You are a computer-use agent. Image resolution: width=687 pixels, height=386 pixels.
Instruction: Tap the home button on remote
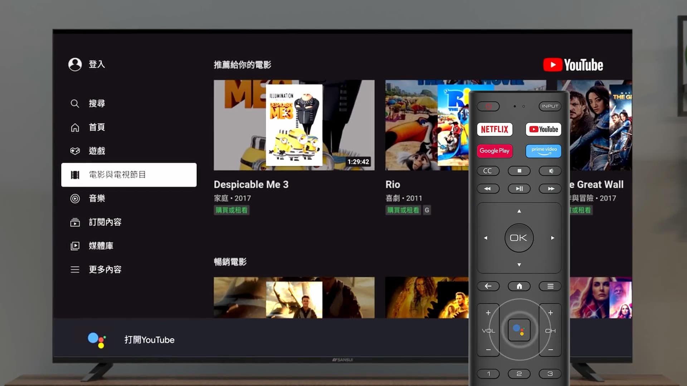pos(519,286)
